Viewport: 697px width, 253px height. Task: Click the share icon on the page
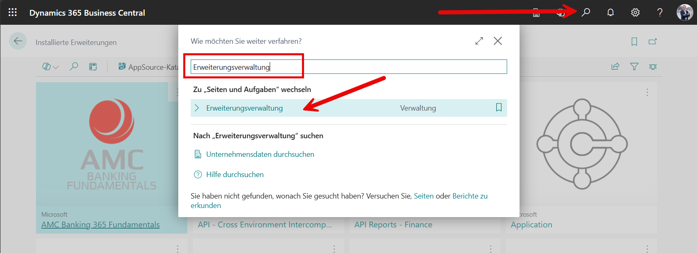616,66
